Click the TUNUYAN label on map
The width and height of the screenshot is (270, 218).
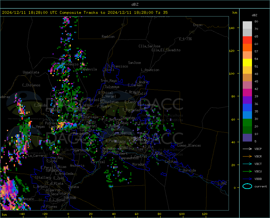coord(70,198)
